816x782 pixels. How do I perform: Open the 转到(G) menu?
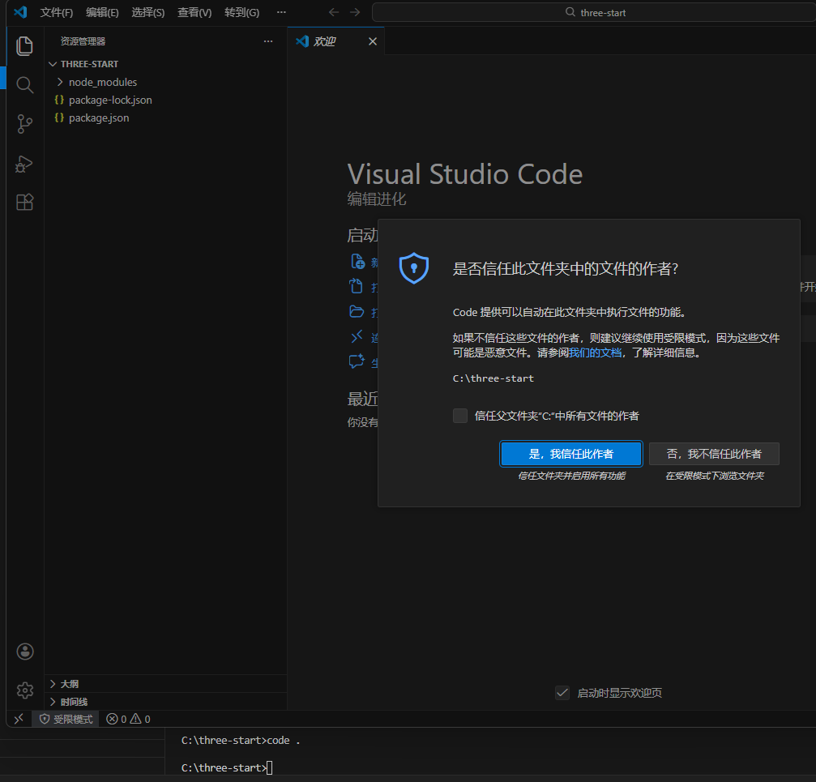tap(241, 12)
